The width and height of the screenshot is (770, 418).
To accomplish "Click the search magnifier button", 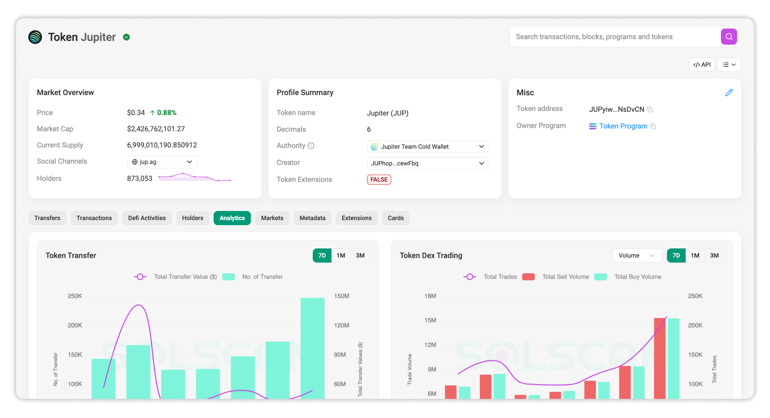I will coord(729,36).
